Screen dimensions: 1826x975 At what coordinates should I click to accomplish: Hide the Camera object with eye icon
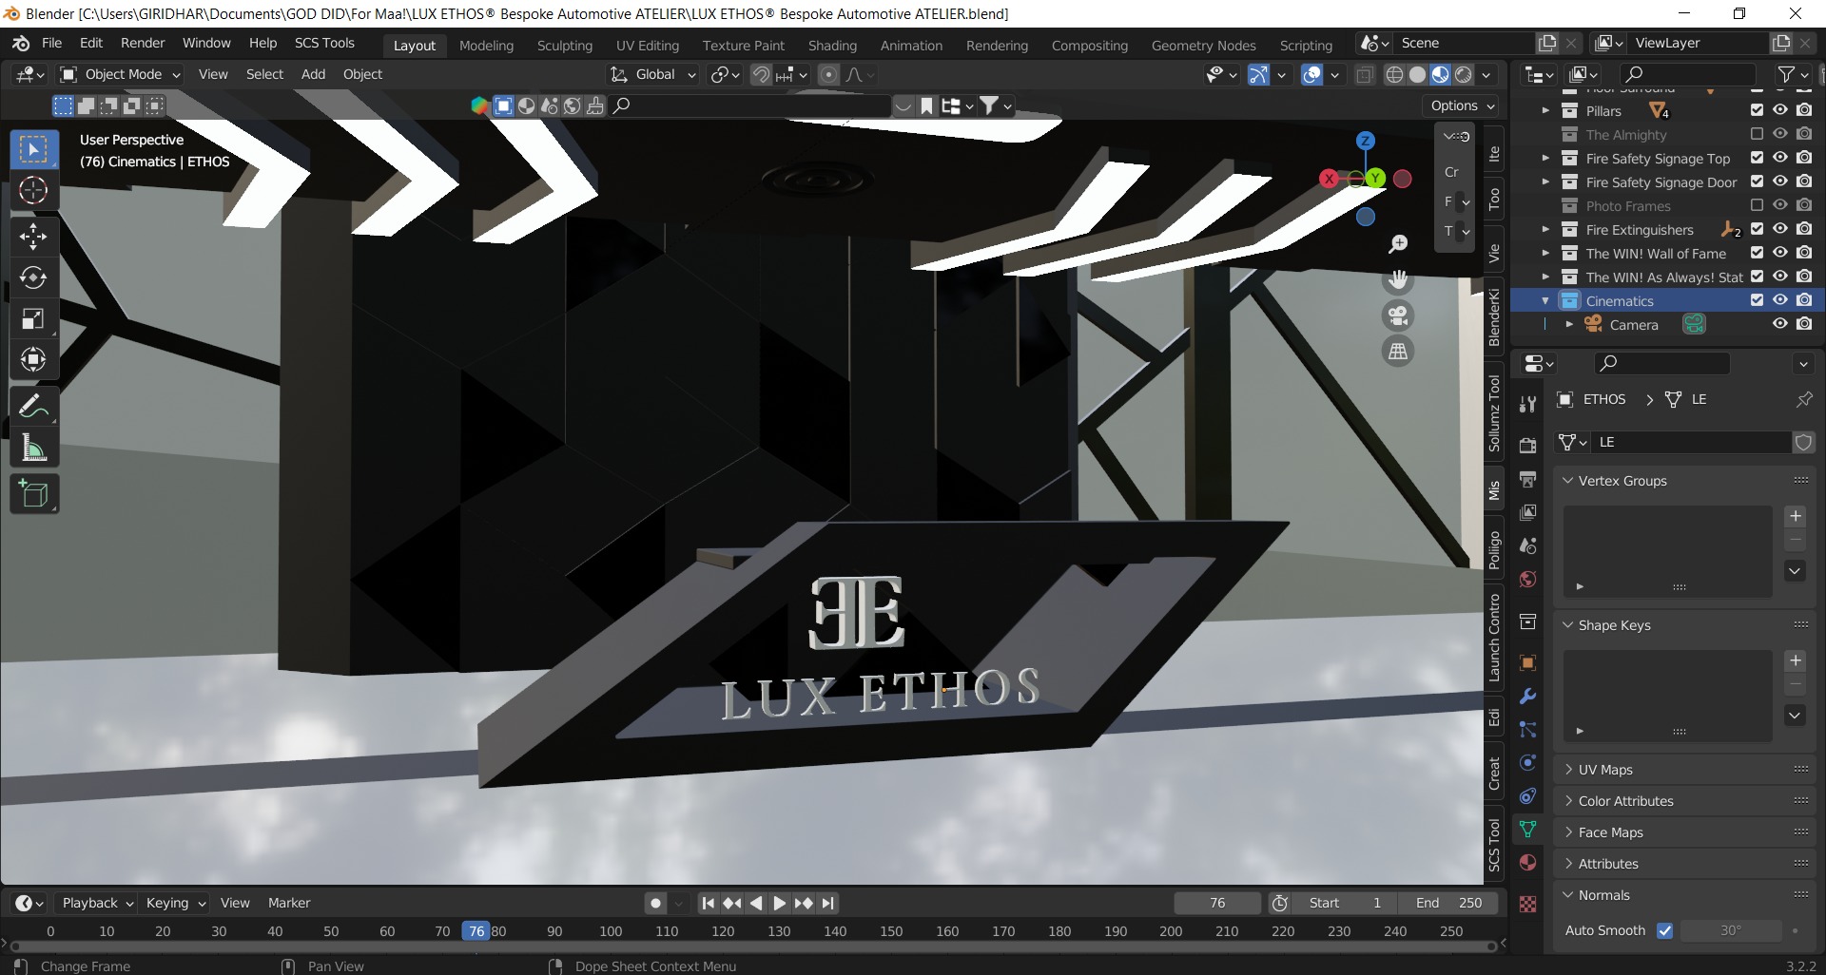coord(1780,324)
